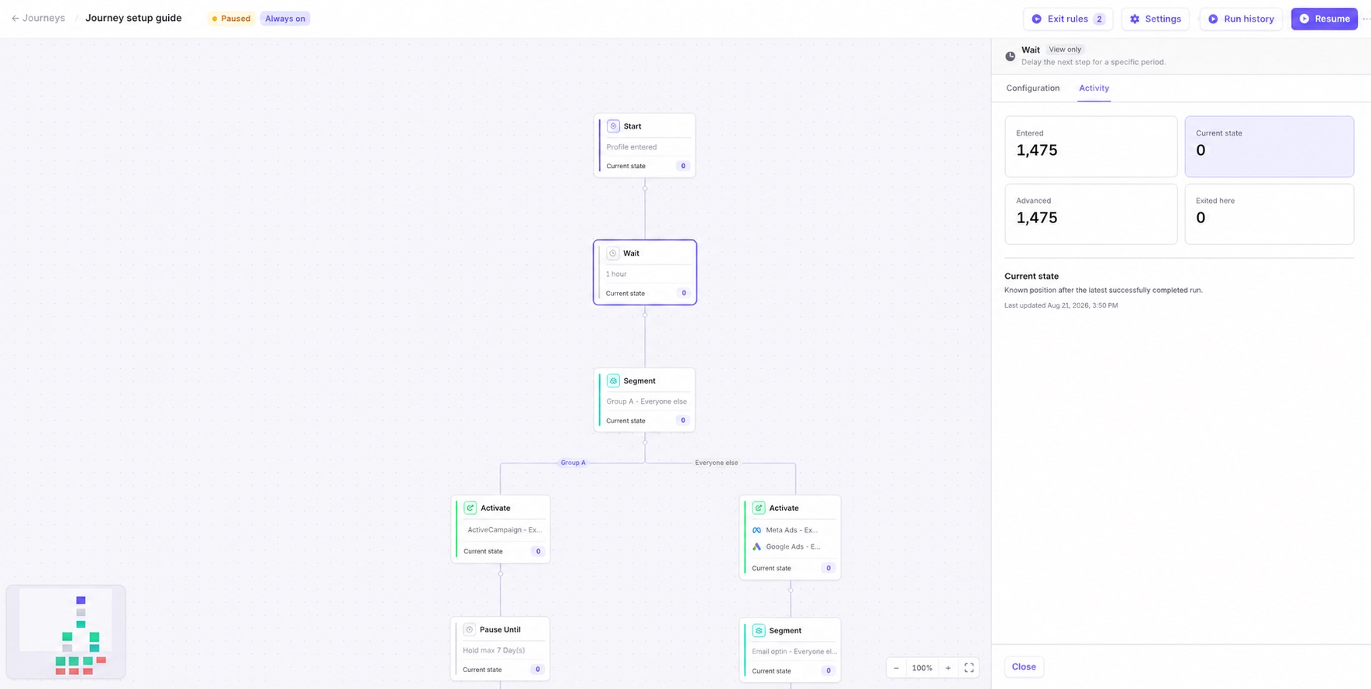
Task: Click the View only badge
Action: tap(1065, 50)
